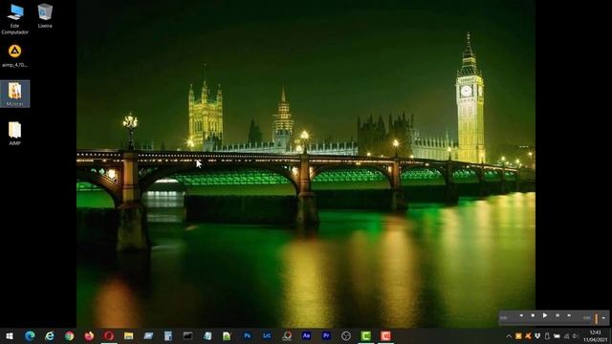The width and height of the screenshot is (612, 344).
Task: Open the system volume tray icon
Action: tap(576, 335)
